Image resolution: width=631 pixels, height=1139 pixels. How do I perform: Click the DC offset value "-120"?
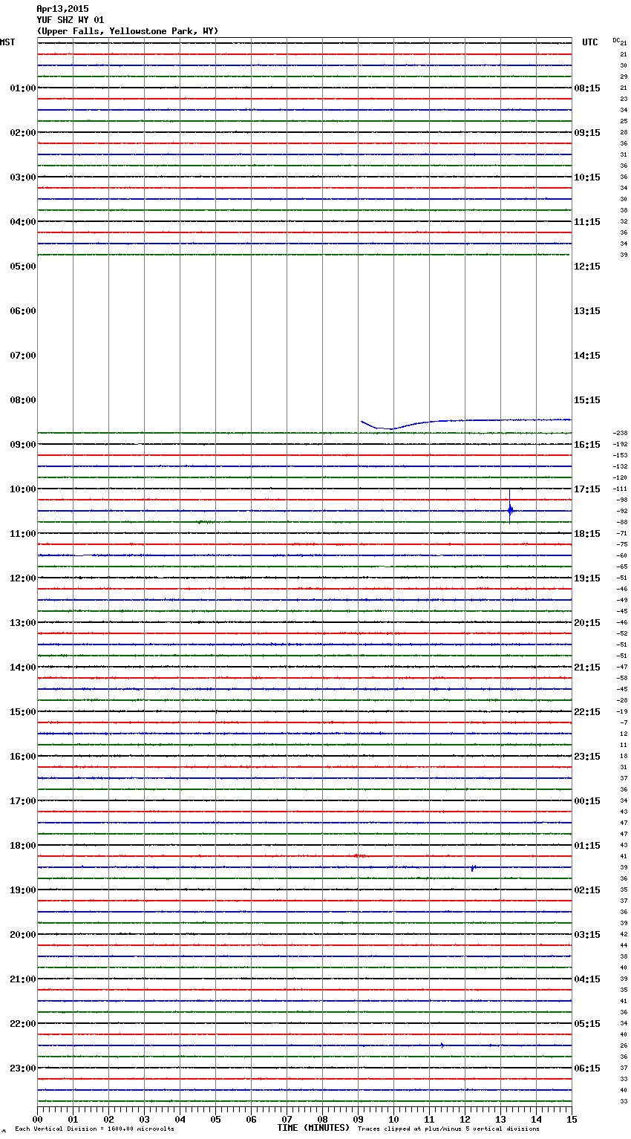click(x=621, y=477)
